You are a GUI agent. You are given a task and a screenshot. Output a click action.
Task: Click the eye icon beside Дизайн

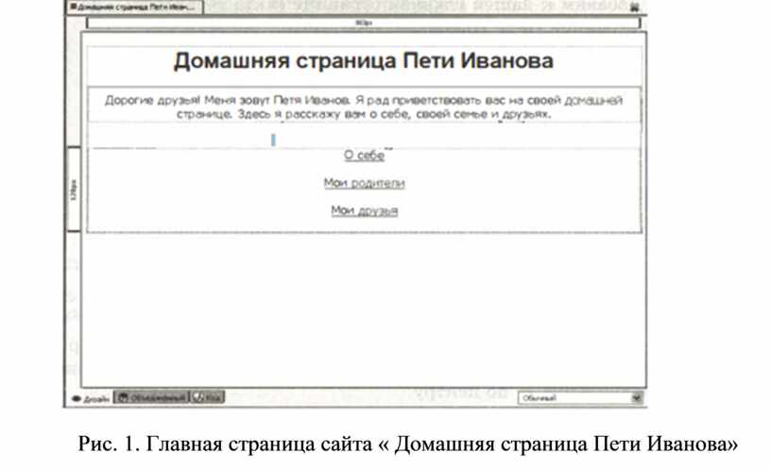[x=77, y=399]
